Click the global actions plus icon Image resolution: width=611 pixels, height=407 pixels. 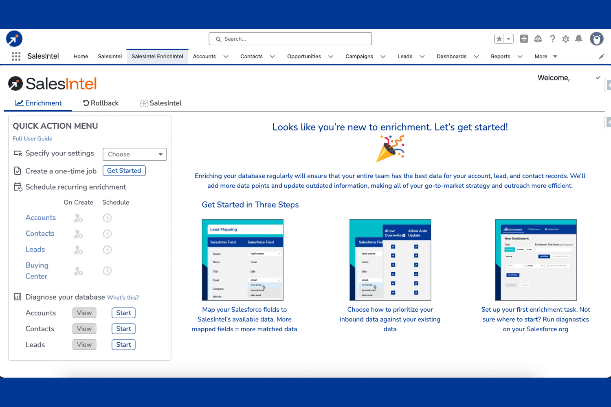524,39
